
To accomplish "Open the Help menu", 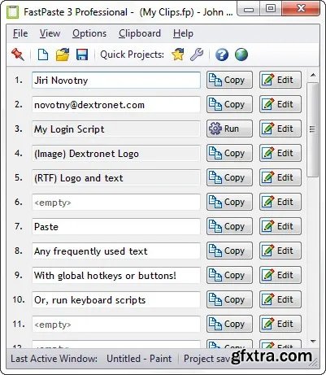I will 183,33.
